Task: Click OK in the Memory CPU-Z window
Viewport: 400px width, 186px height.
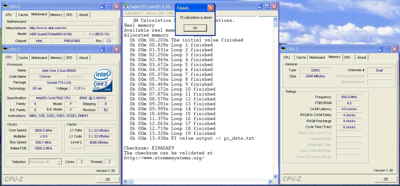Action: click(386, 179)
